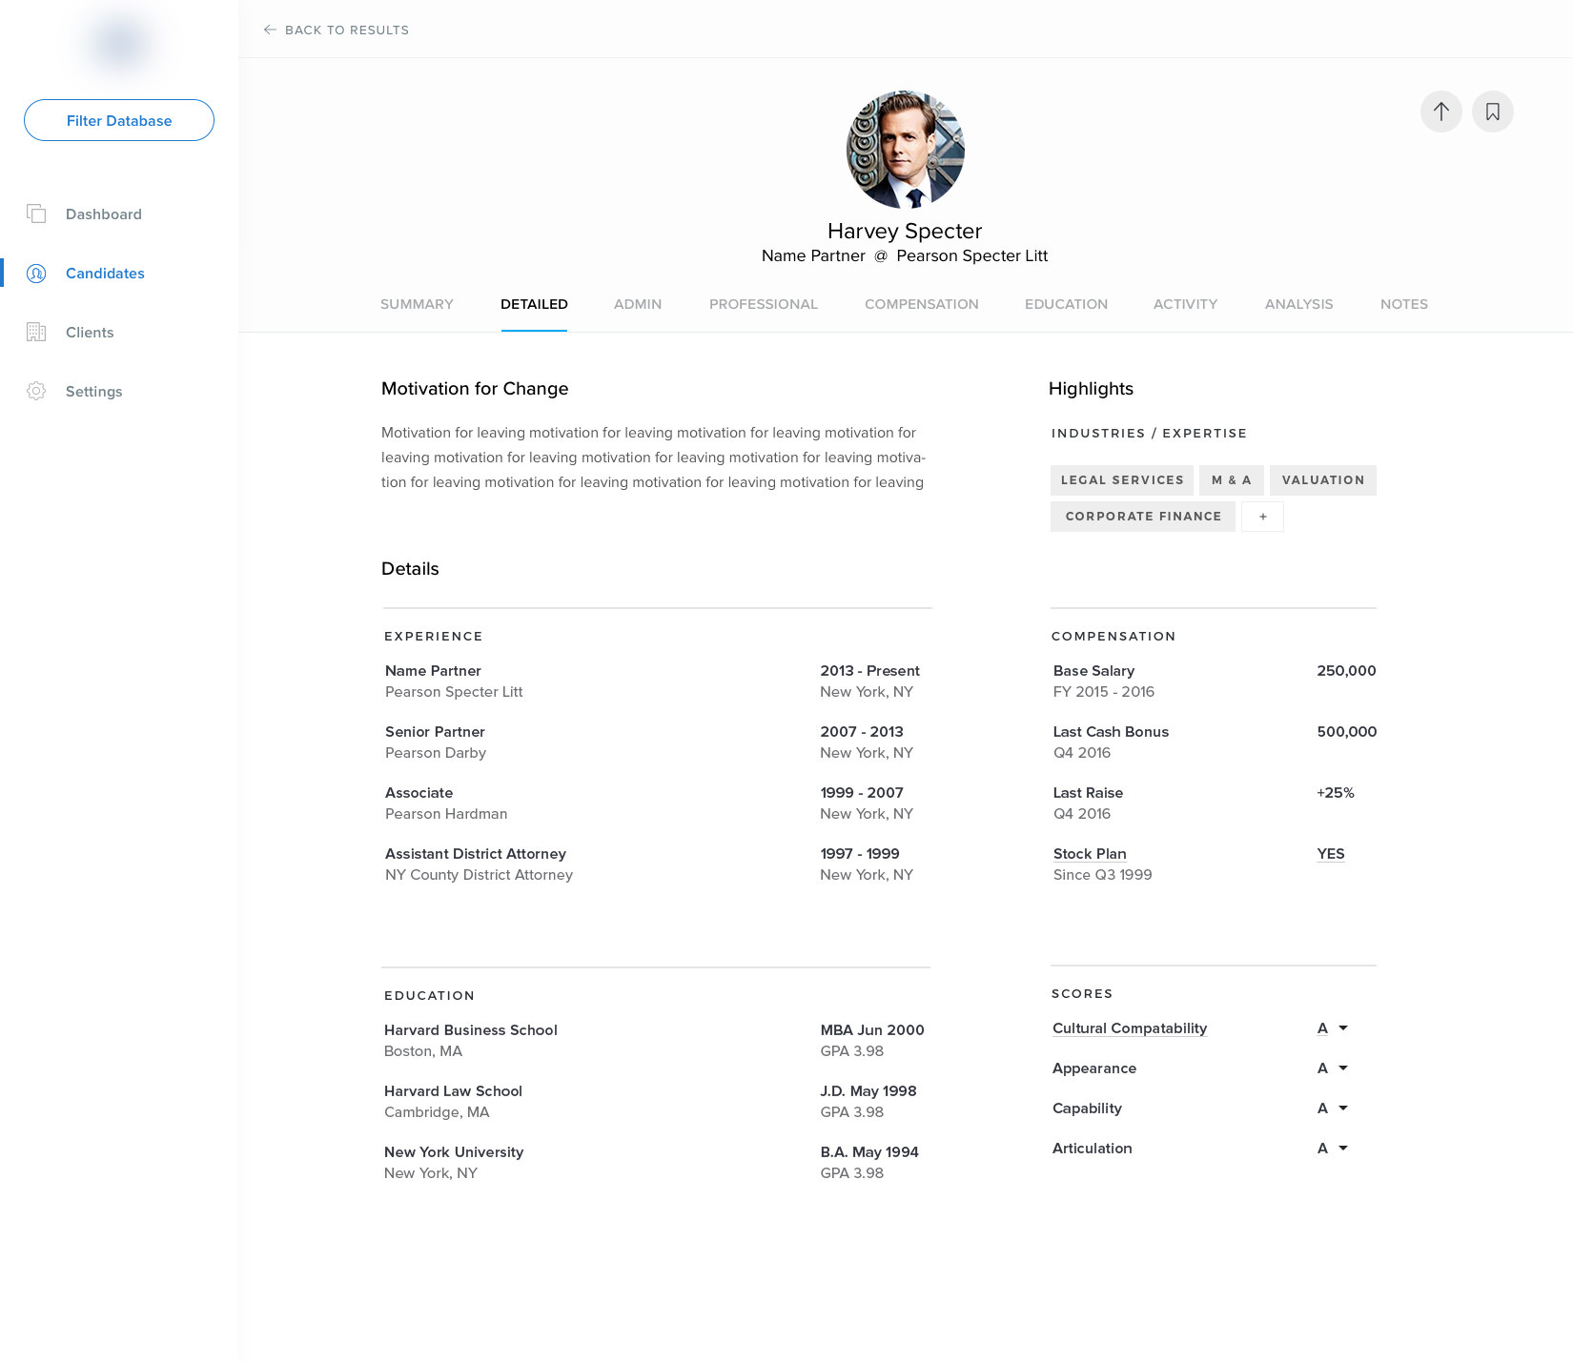Select the Corporate Finance tag
Viewport: 1573px width, 1363px height.
1143,516
